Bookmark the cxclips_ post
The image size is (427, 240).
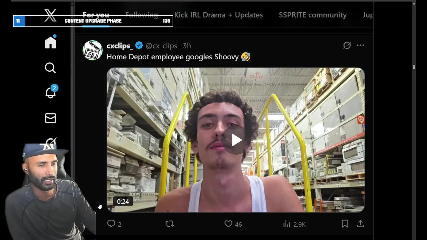345,224
